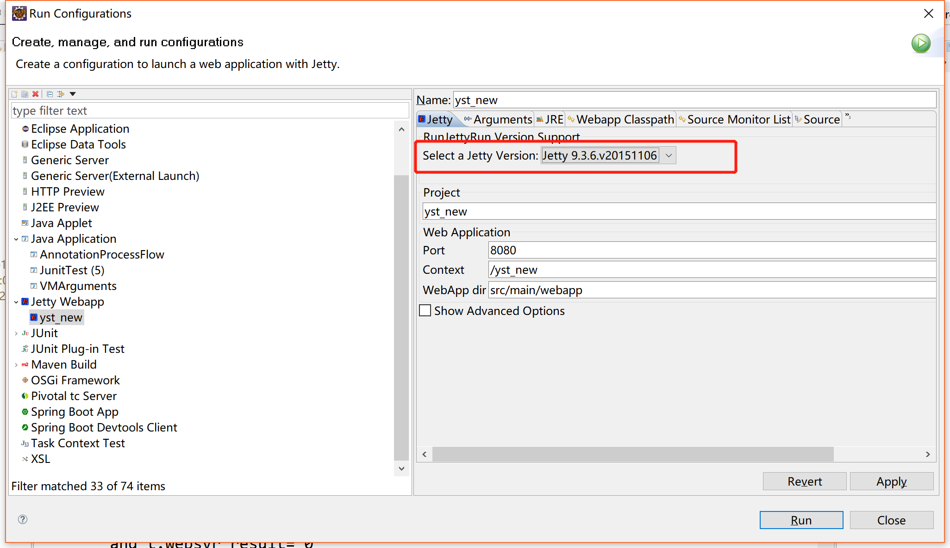The height and width of the screenshot is (548, 950).
Task: Open the toolbar view menu triangle
Action: point(73,94)
